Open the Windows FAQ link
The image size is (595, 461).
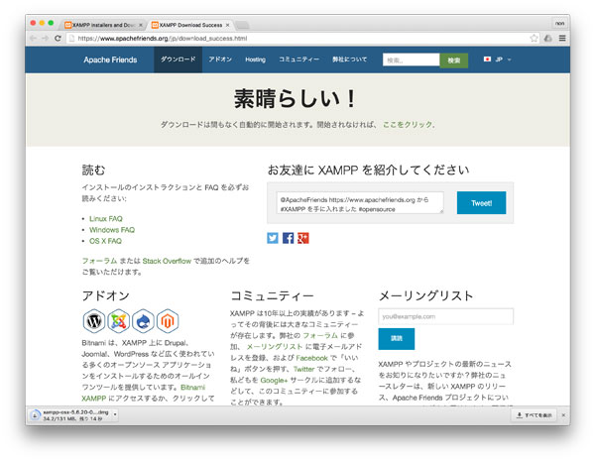[112, 230]
